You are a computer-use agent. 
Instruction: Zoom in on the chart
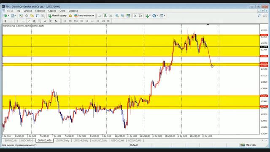(x=117, y=16)
